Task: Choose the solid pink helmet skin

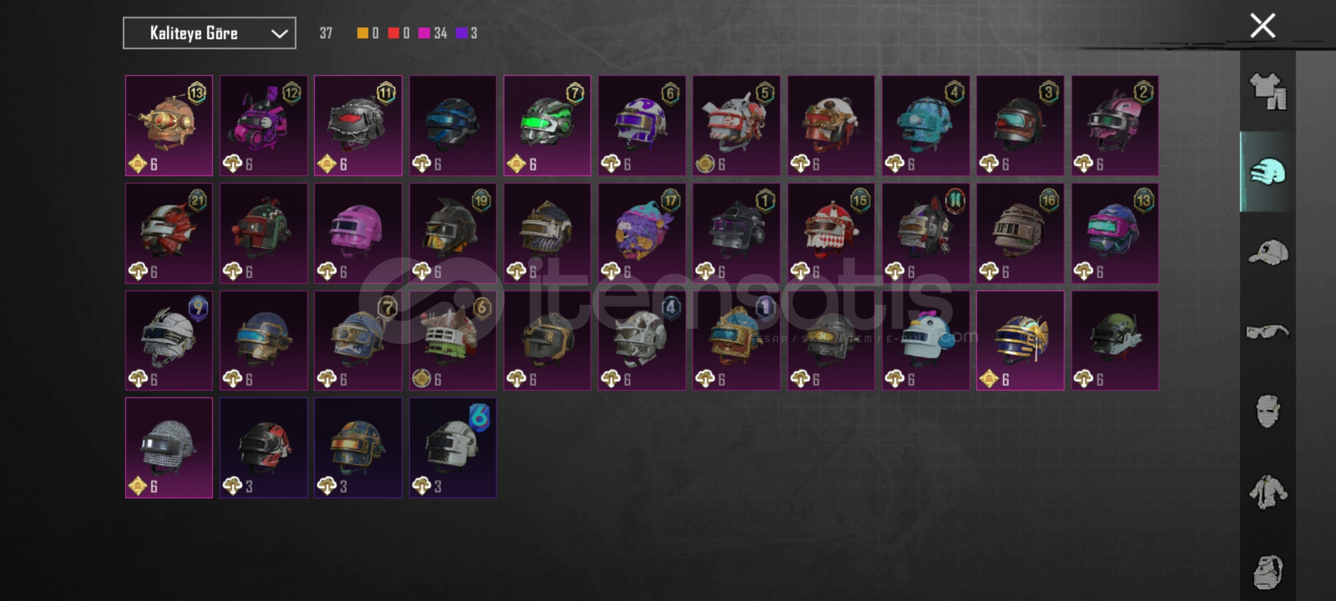Action: pyautogui.click(x=358, y=233)
